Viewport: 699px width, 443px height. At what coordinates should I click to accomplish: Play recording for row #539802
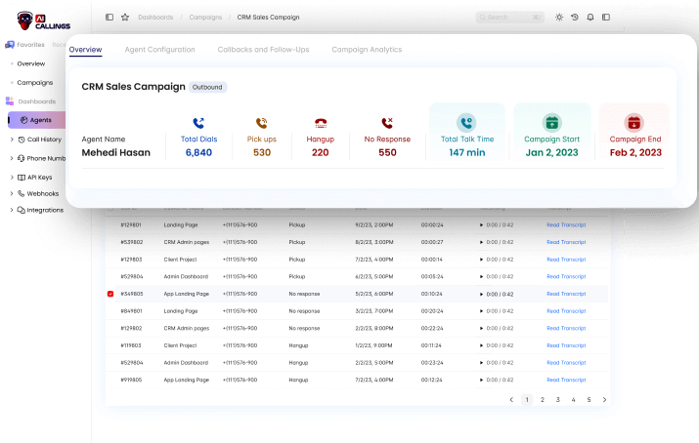481,242
